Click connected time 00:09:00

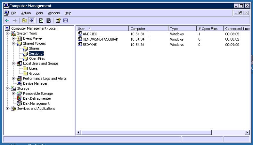232,45
